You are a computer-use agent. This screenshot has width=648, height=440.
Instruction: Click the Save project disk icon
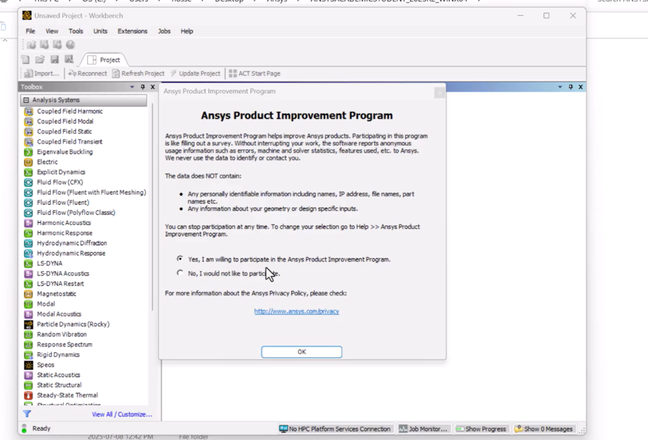point(54,59)
